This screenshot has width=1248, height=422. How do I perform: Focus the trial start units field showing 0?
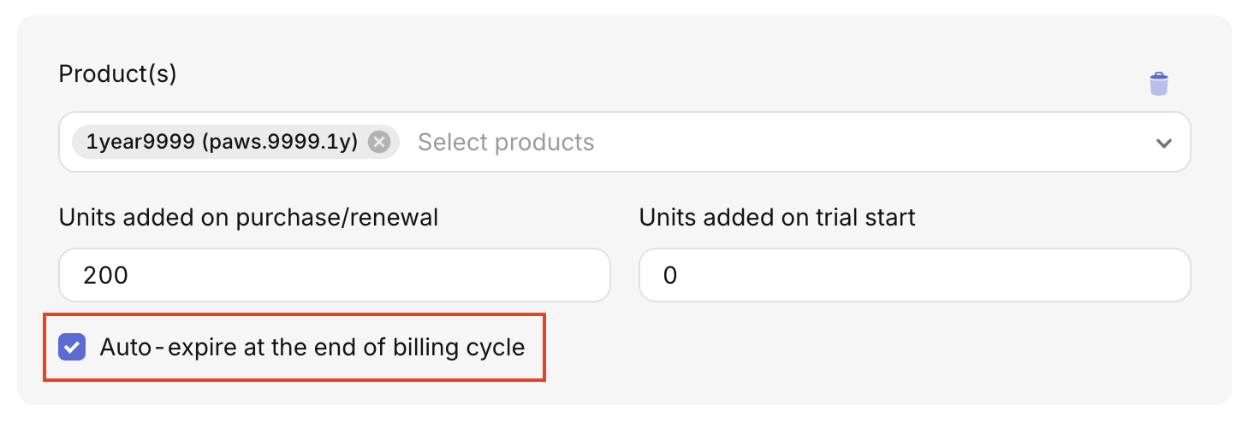tap(914, 275)
